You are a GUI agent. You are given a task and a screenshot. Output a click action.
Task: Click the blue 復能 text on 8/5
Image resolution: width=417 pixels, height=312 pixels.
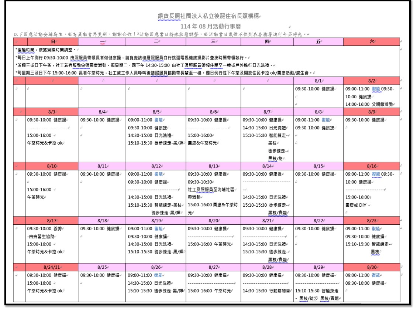pos(158,120)
